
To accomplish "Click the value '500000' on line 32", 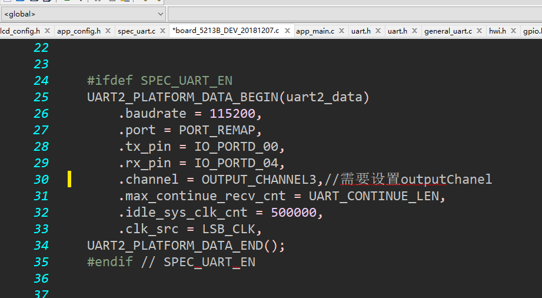I will (x=294, y=213).
